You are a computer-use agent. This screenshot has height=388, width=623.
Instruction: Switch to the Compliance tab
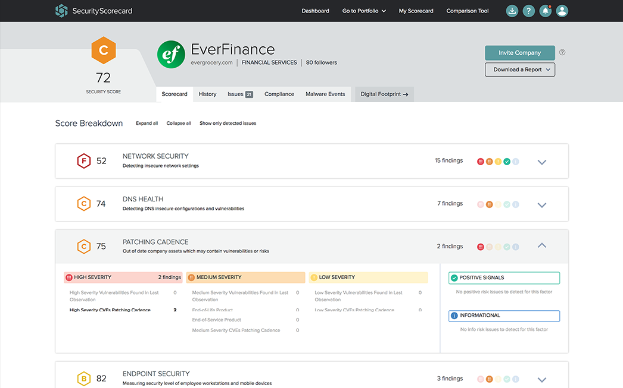(279, 94)
